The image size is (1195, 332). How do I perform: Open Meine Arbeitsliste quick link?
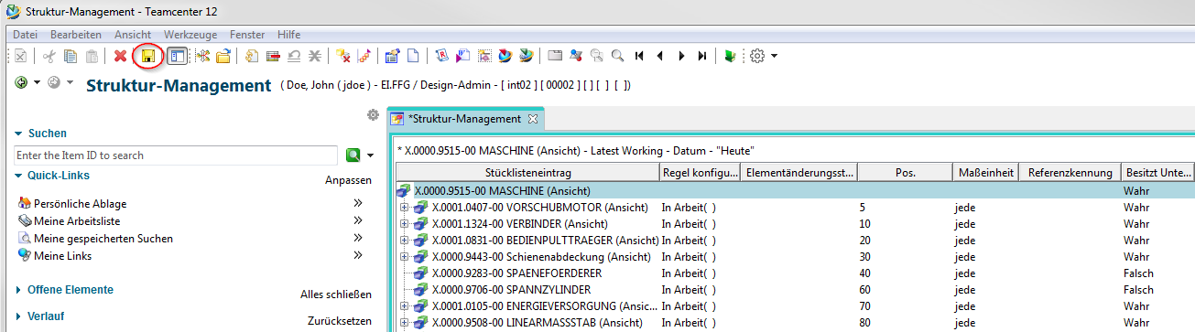pyautogui.click(x=77, y=221)
